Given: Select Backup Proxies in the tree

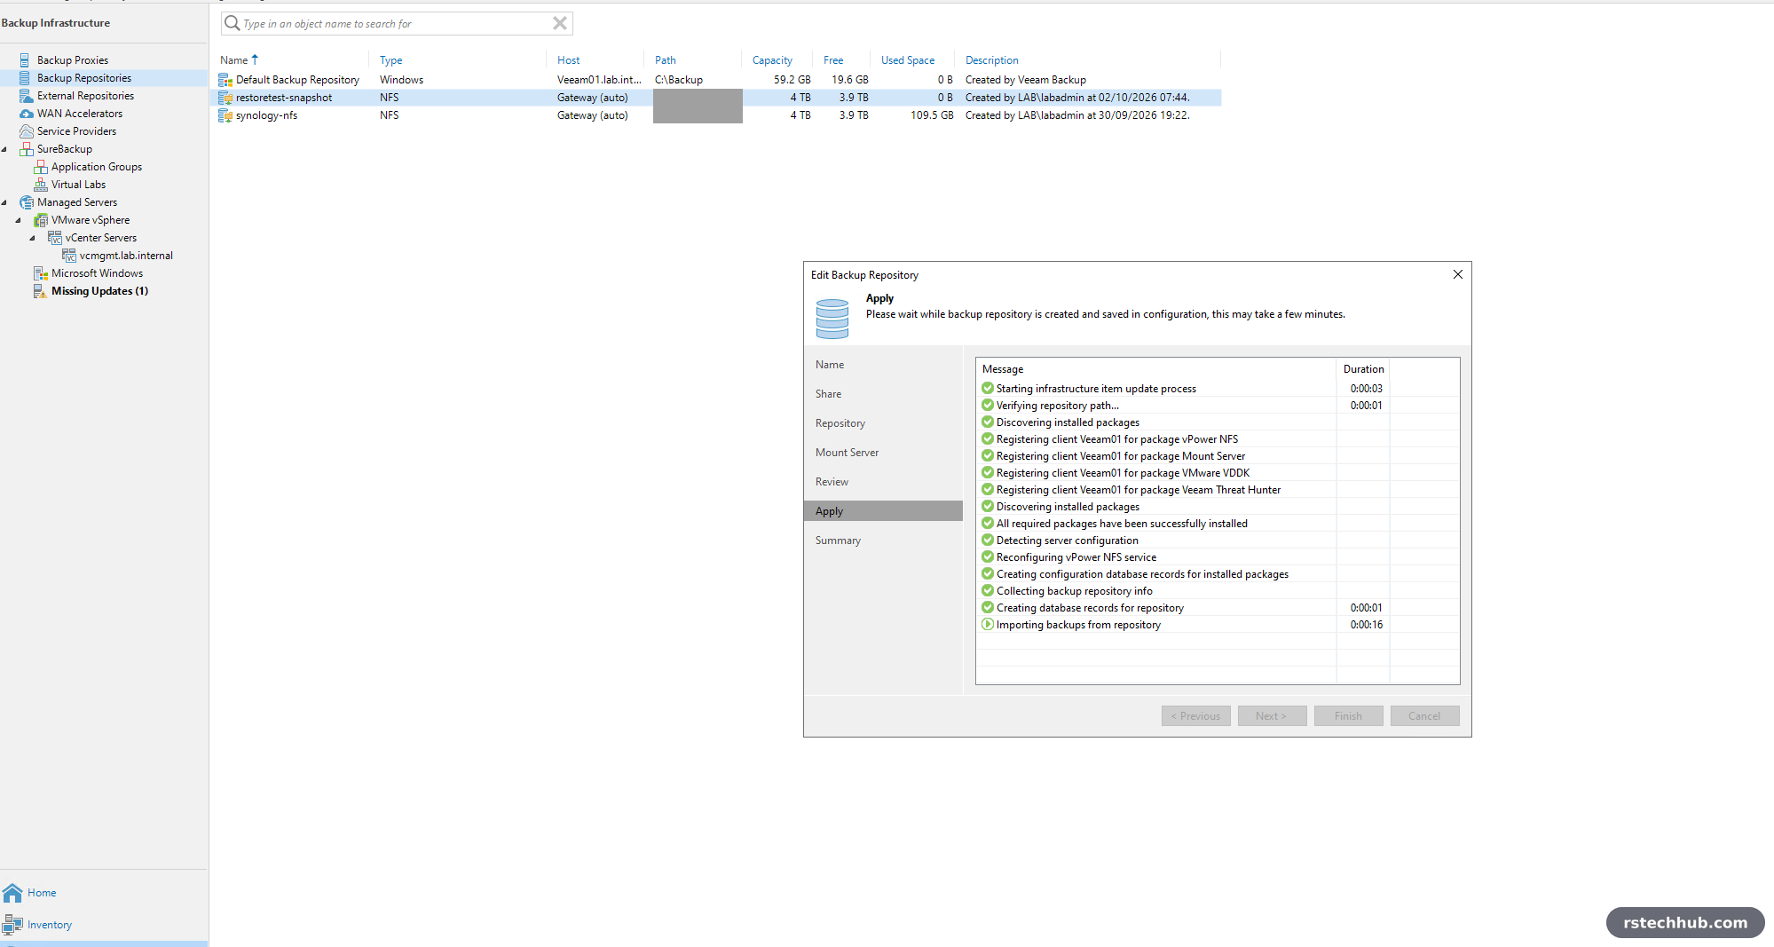Looking at the screenshot, I should coord(73,60).
